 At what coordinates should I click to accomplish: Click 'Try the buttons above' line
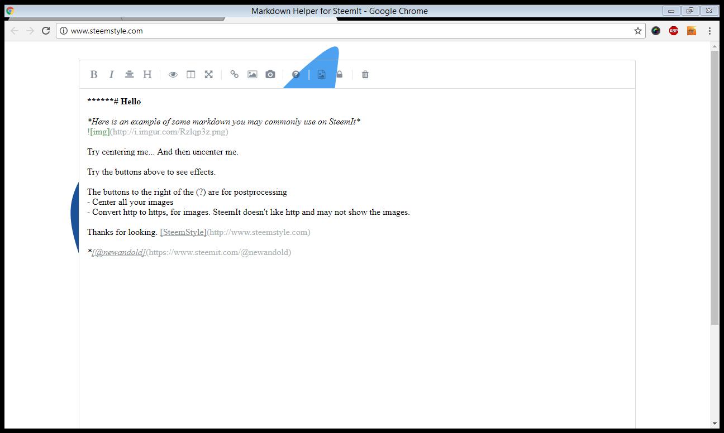tap(151, 172)
